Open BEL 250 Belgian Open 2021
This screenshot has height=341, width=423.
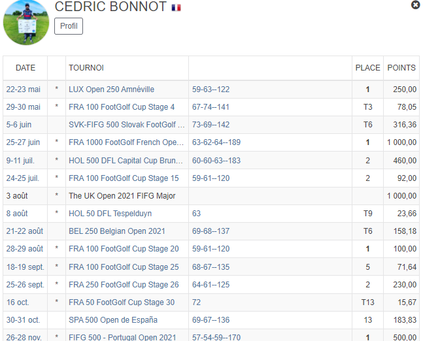[117, 231]
